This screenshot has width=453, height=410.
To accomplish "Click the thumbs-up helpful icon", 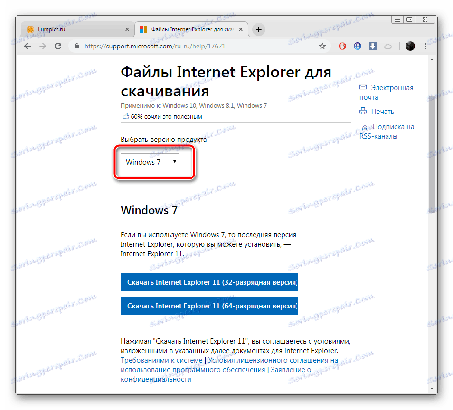I will coord(126,116).
